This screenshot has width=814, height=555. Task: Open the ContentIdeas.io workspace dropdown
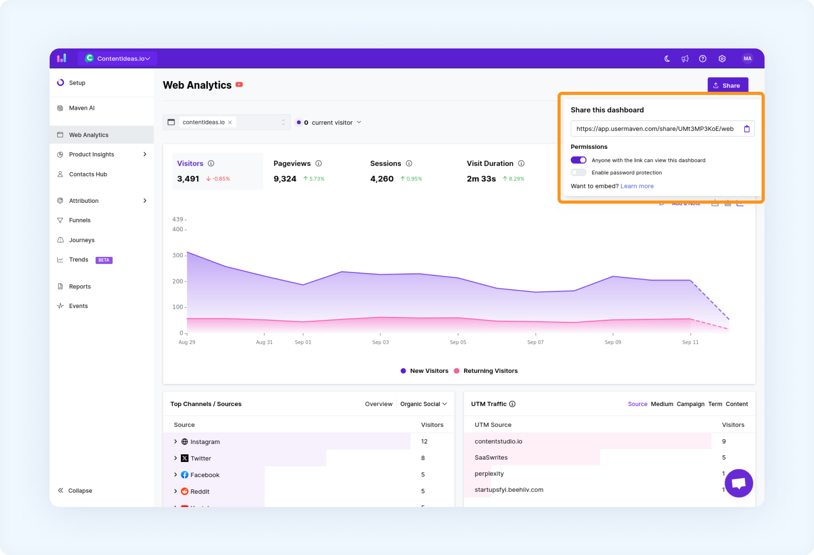click(117, 58)
